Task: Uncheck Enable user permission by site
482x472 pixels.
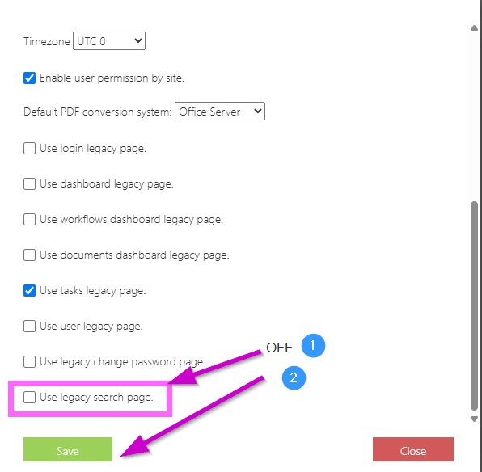Action: [x=29, y=78]
